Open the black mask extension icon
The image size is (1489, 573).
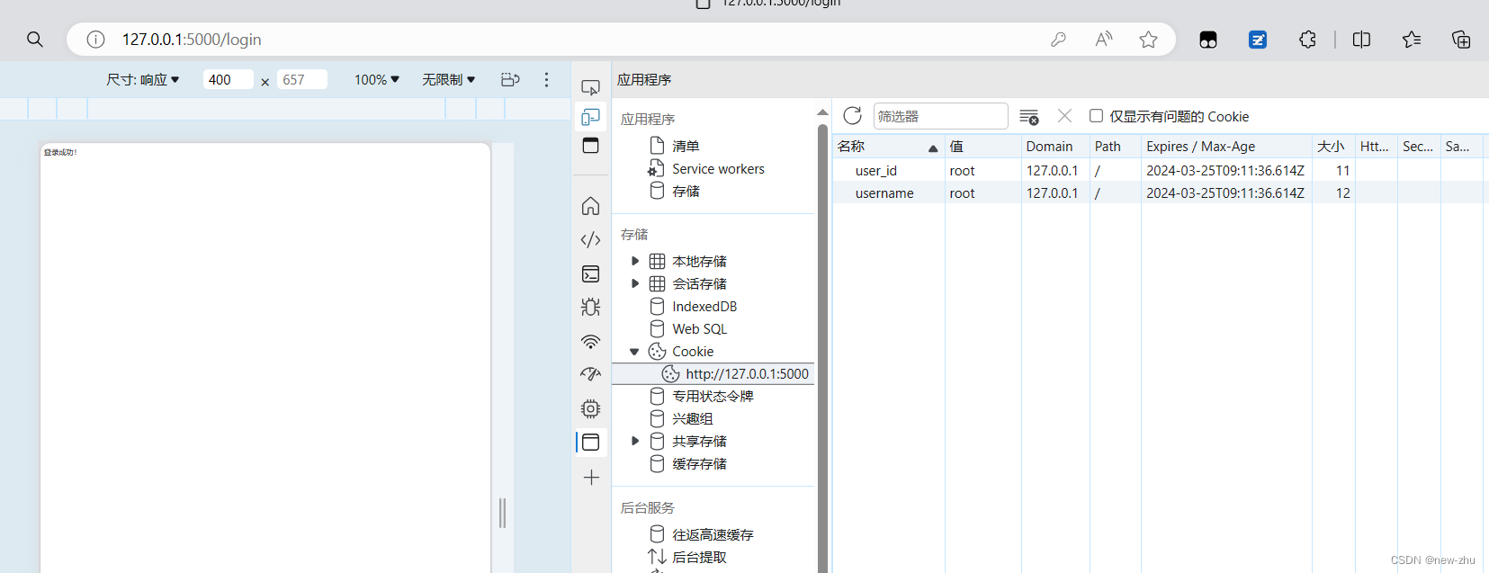(1208, 40)
